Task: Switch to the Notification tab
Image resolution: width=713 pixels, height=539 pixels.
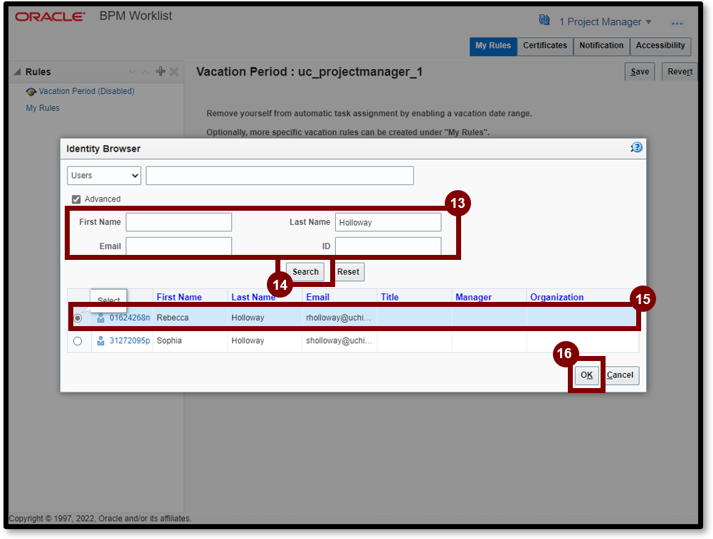Action: 601,46
